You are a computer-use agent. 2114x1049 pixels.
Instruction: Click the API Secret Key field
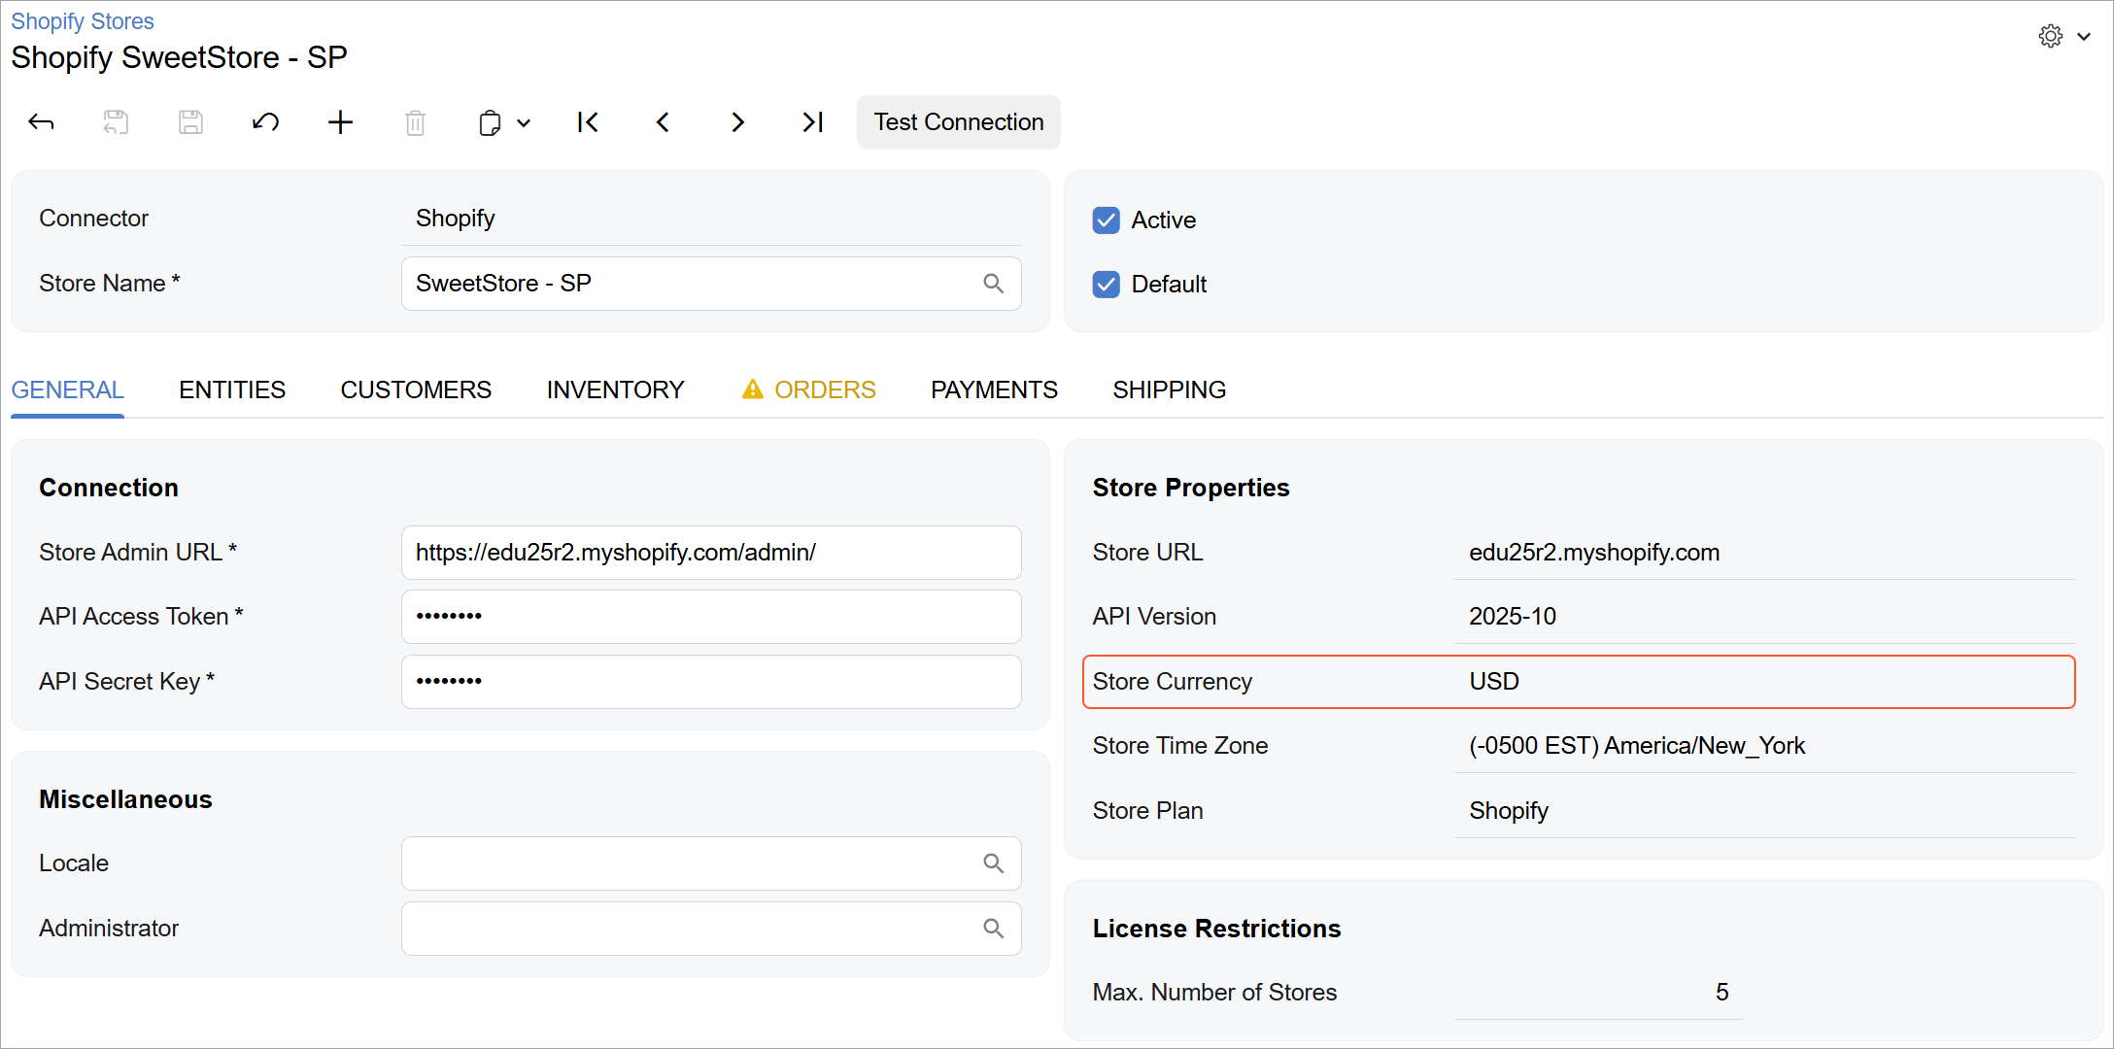(711, 682)
